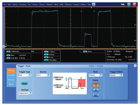The image size is (140, 105).
Task: Click the Lower Level 140mV field
Action: [58, 87]
